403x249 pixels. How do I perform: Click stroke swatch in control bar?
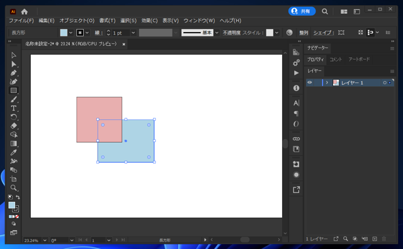coord(80,33)
